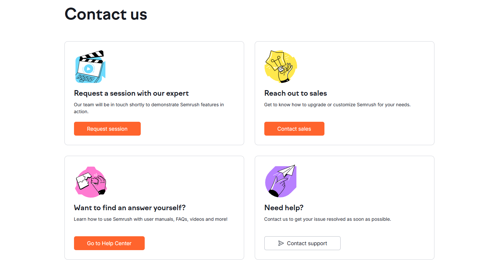Click the lightbulb in hand illustration
The image size is (485, 262).
coord(280,67)
